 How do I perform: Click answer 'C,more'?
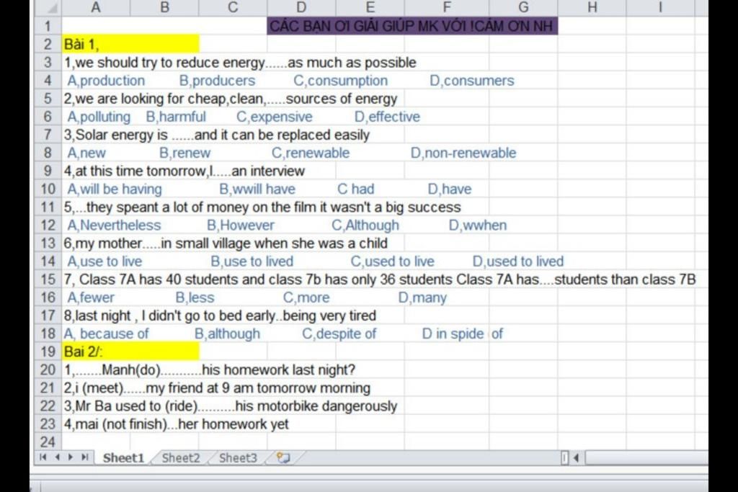(x=306, y=298)
